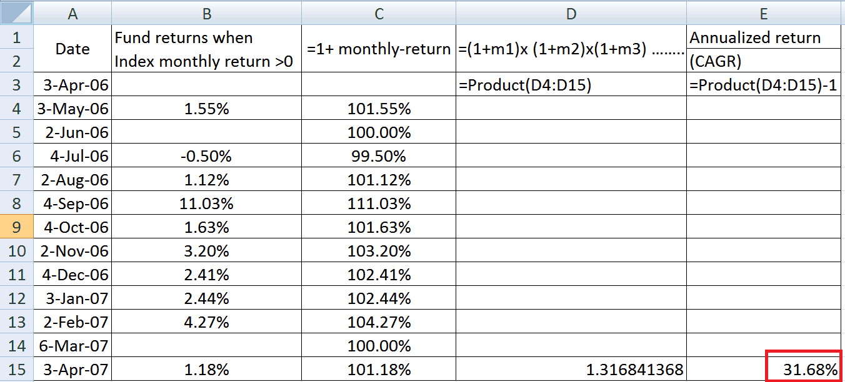This screenshot has width=845, height=382.
Task: Select row 1 header
Action: (16, 37)
